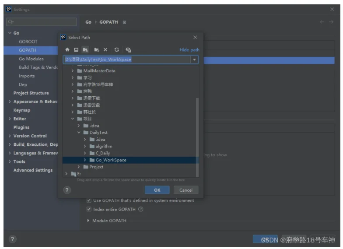The width and height of the screenshot is (343, 249).
Task: Click Go in the breadcrumb
Action: tap(88, 22)
